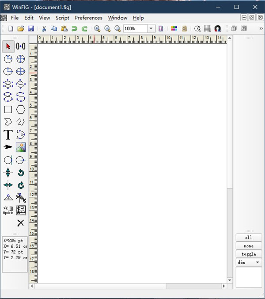Click the all button
The image size is (265, 299).
tap(249, 238)
